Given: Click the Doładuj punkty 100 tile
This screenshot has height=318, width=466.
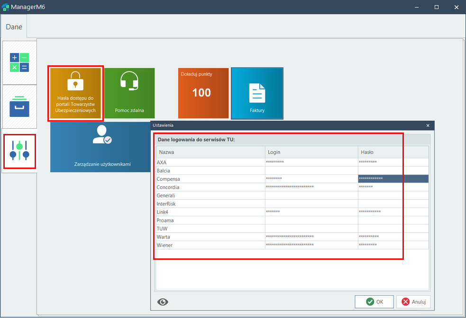Looking at the screenshot, I should 203,93.
